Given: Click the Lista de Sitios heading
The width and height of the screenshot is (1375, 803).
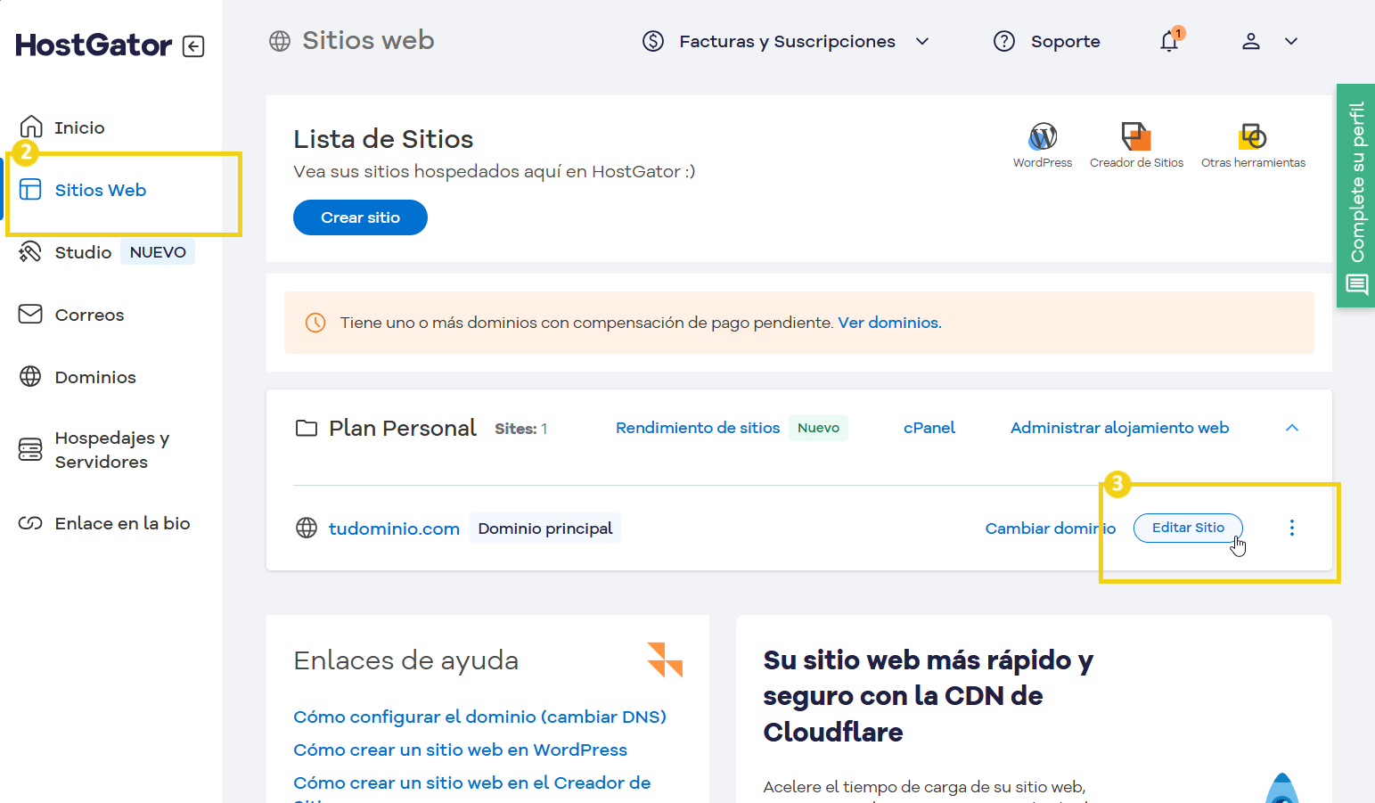Looking at the screenshot, I should coord(383,139).
